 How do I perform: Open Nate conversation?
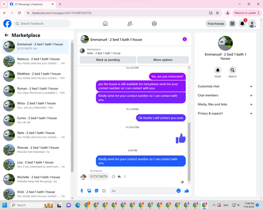click(35, 135)
